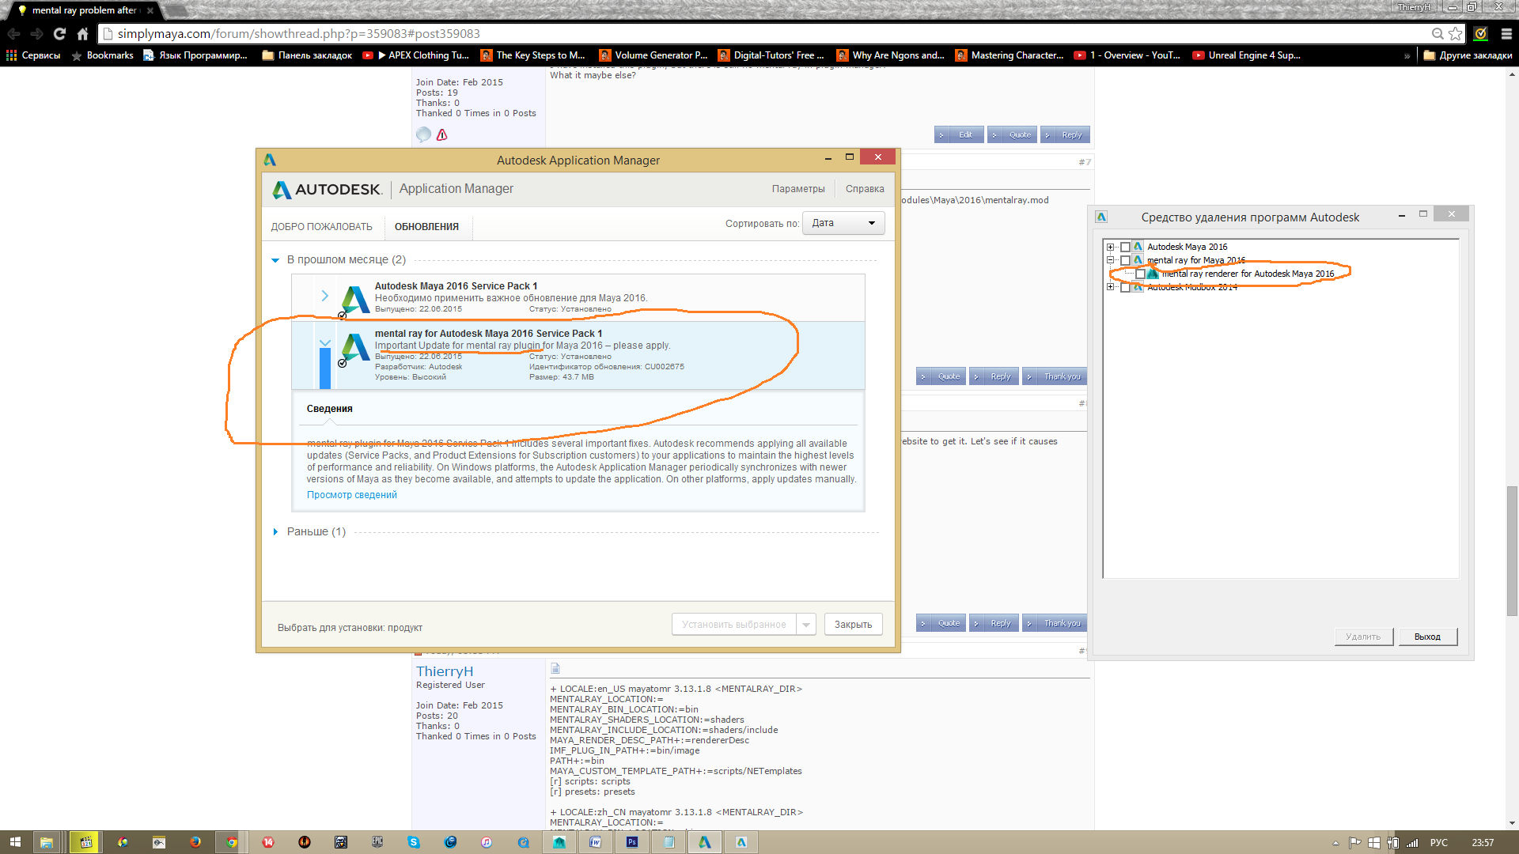Open the 'Сортировать по' Дата dropdown
The image size is (1519, 854).
(843, 223)
